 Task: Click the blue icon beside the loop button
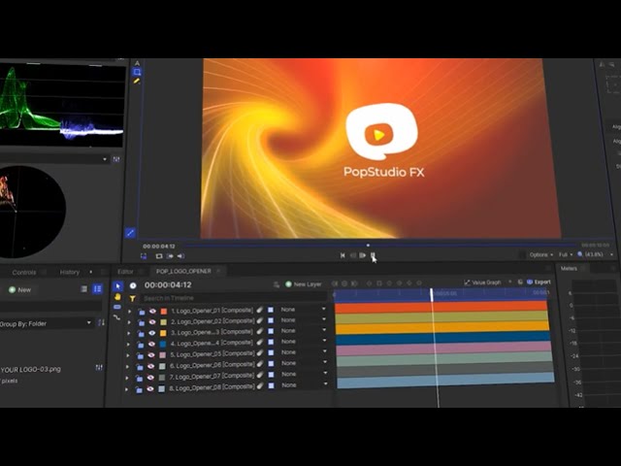144,256
